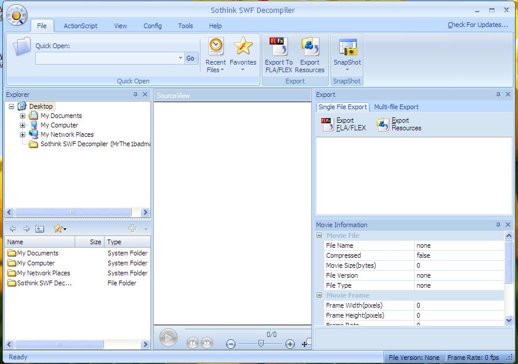Open file browser favorites star dropdown
Screen dimensions: 518x364
point(60,228)
